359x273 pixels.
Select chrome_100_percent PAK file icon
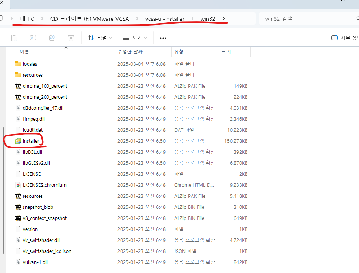[x=18, y=86]
